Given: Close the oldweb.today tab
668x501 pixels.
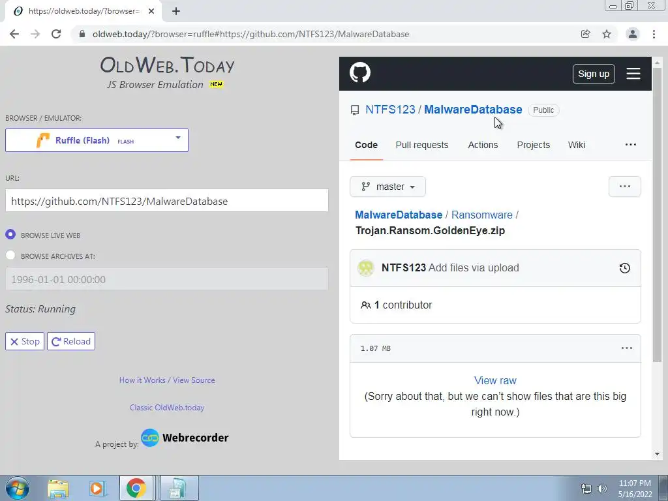Looking at the screenshot, I should (x=151, y=12).
